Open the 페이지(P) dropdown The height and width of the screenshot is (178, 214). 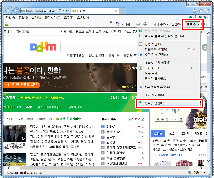(161, 24)
